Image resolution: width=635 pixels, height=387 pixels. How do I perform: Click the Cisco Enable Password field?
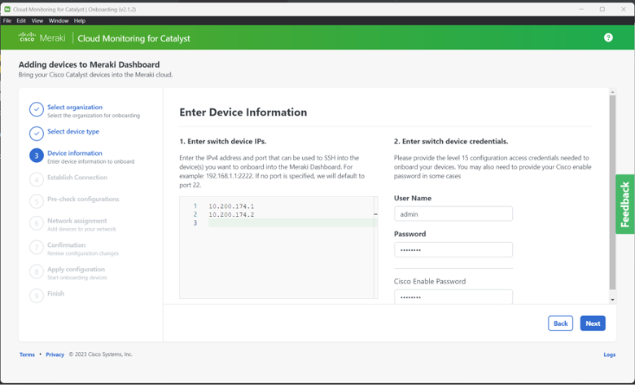click(x=453, y=297)
